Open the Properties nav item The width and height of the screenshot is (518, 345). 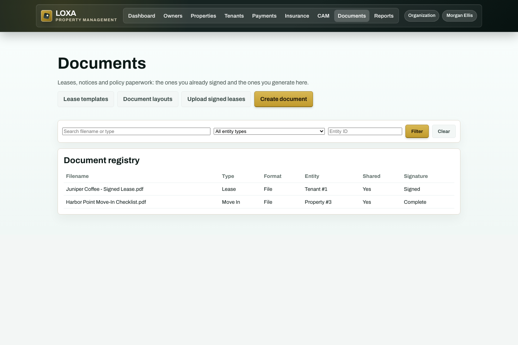tap(204, 16)
